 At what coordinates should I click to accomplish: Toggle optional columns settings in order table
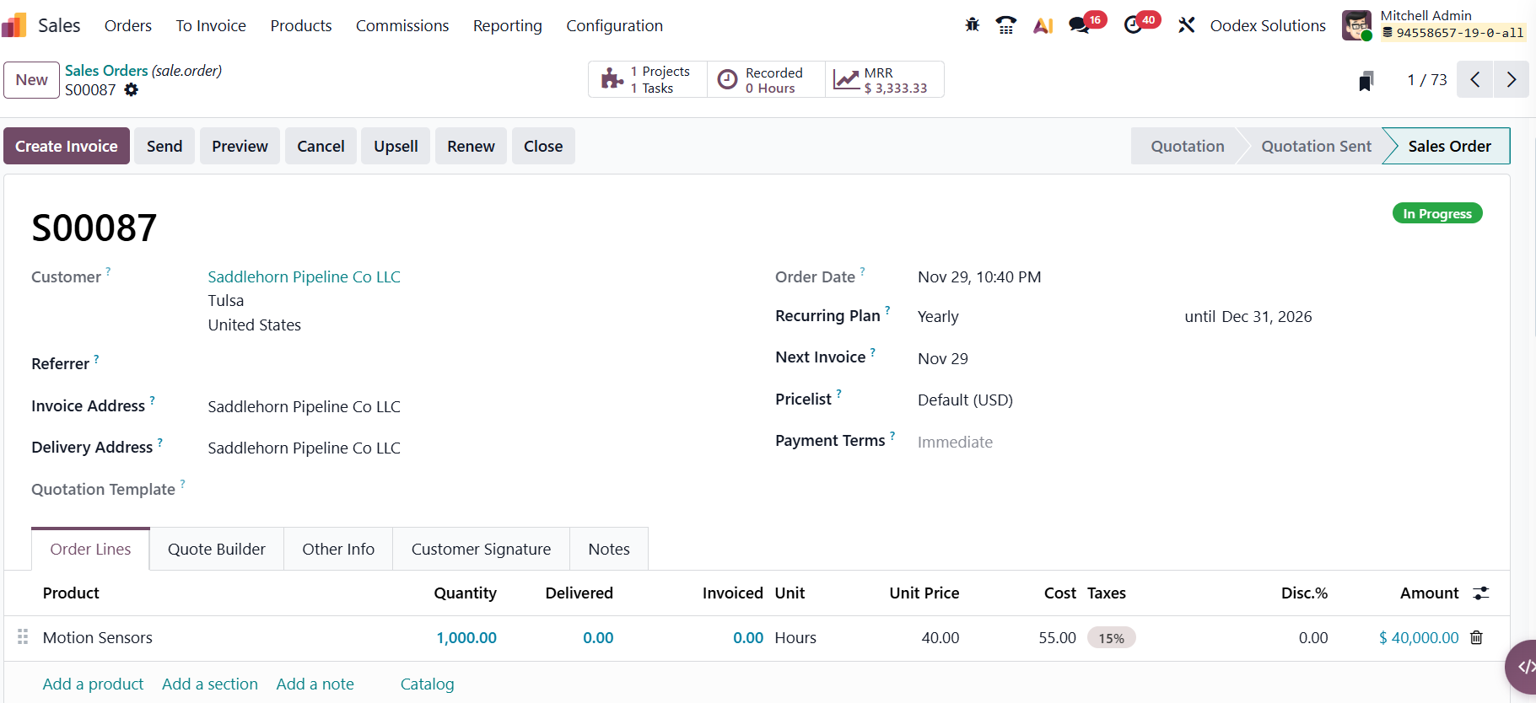tap(1480, 593)
